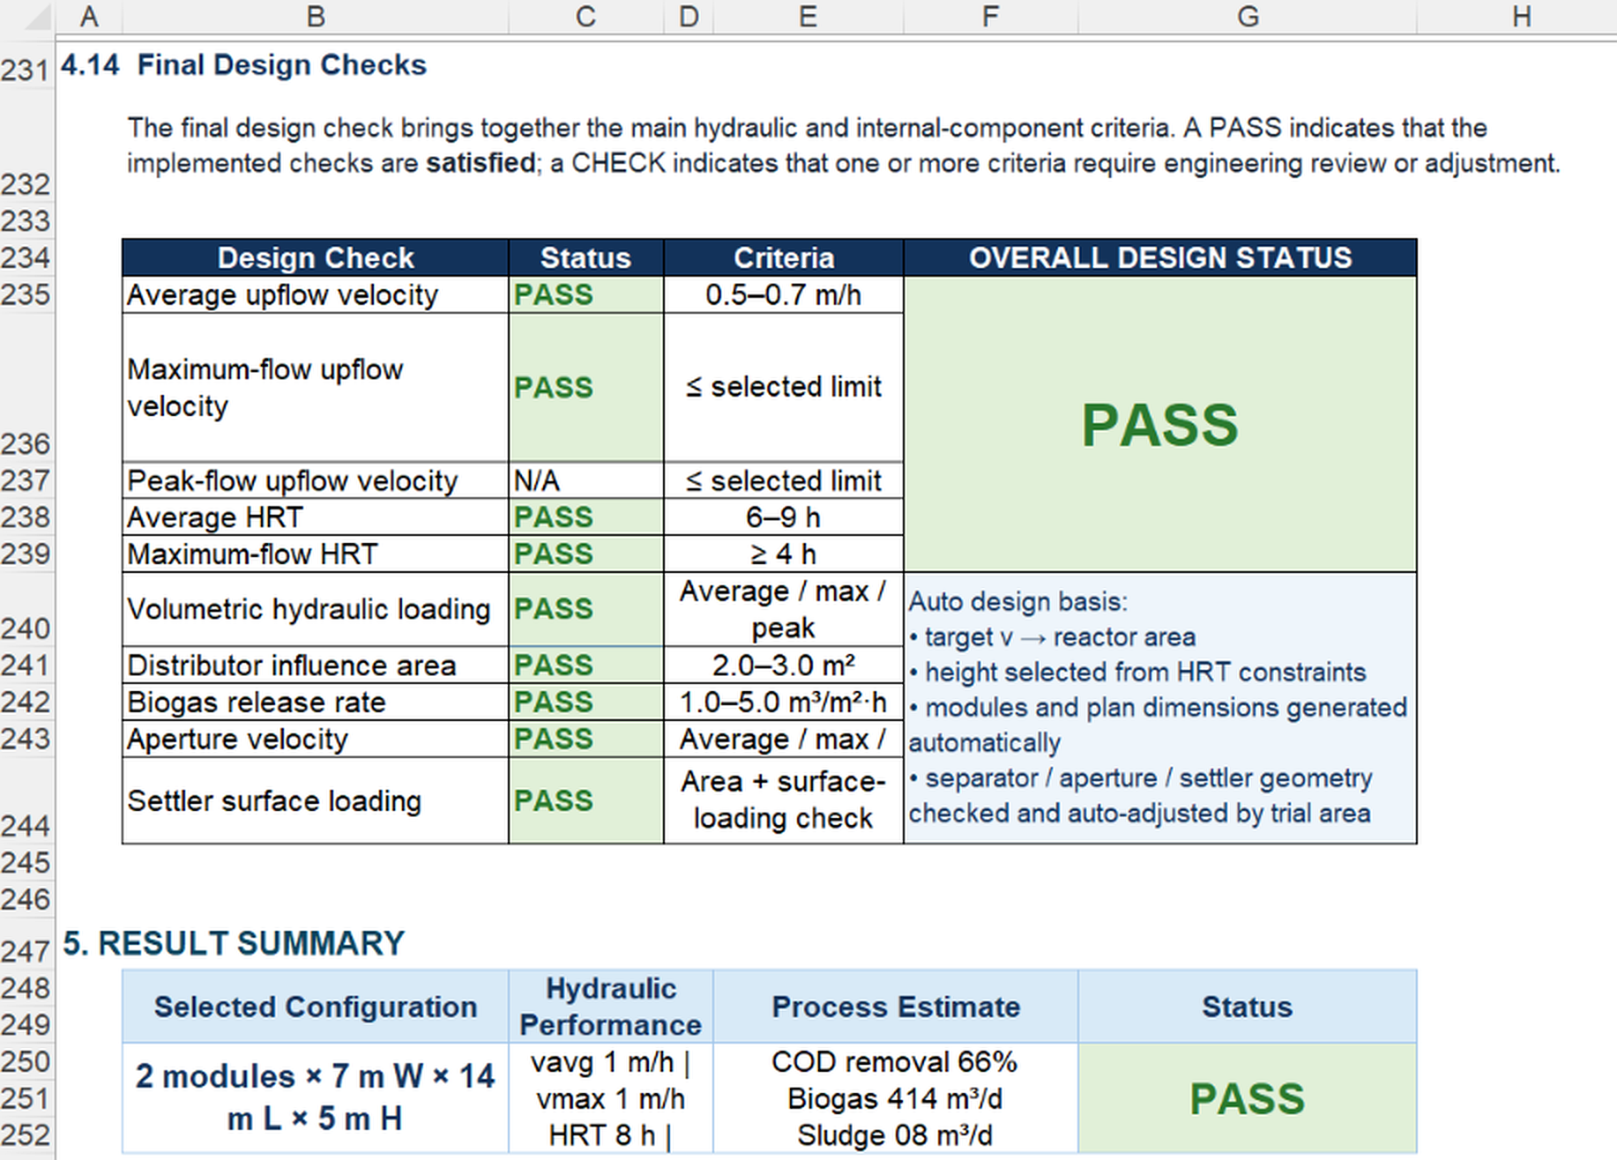Screen dimensions: 1617x1160
Task: Click the 'Status' header of design checks table
Action: pos(586,257)
